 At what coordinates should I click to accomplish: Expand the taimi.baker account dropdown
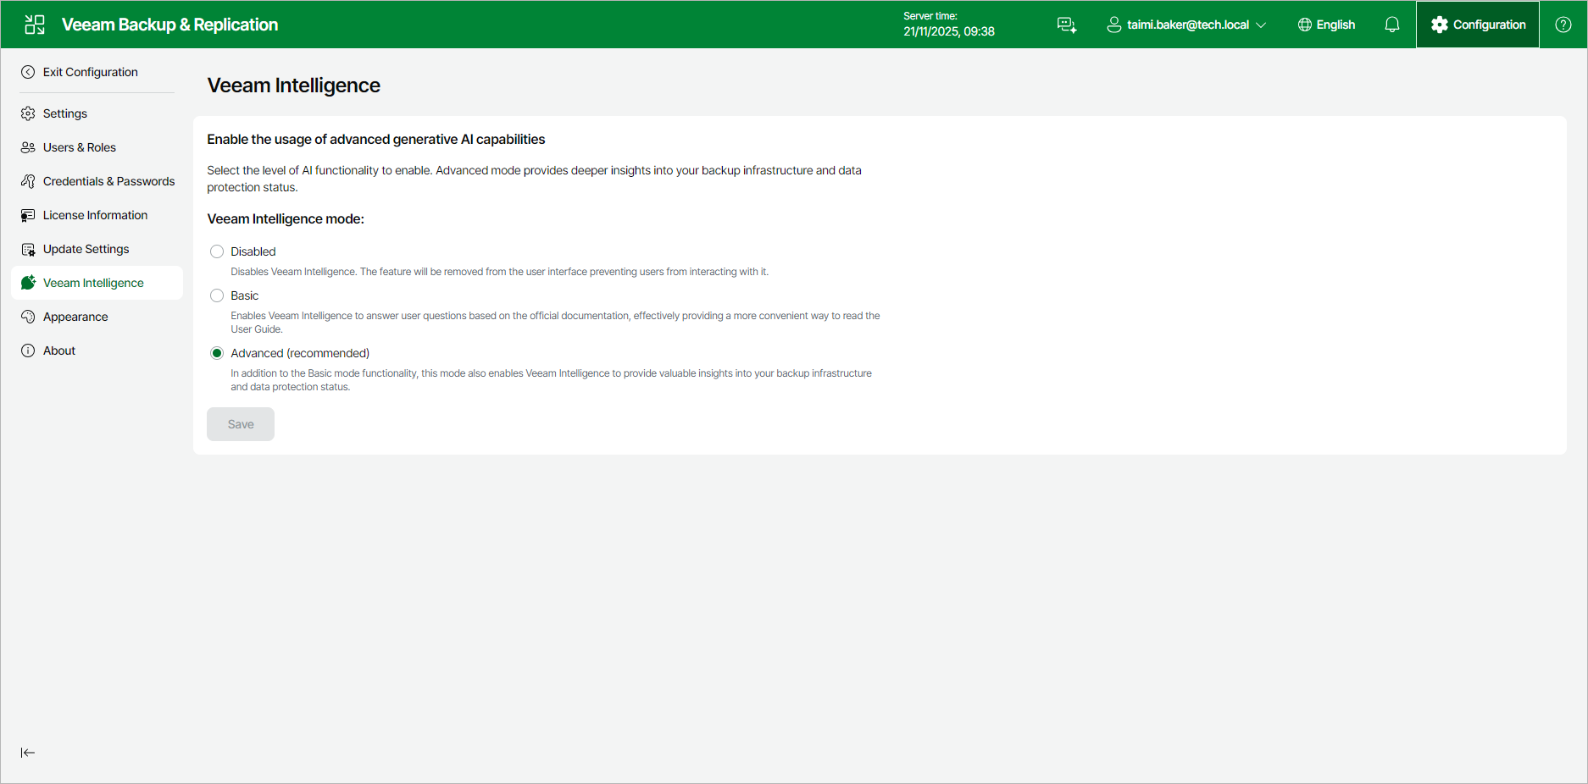(1185, 25)
